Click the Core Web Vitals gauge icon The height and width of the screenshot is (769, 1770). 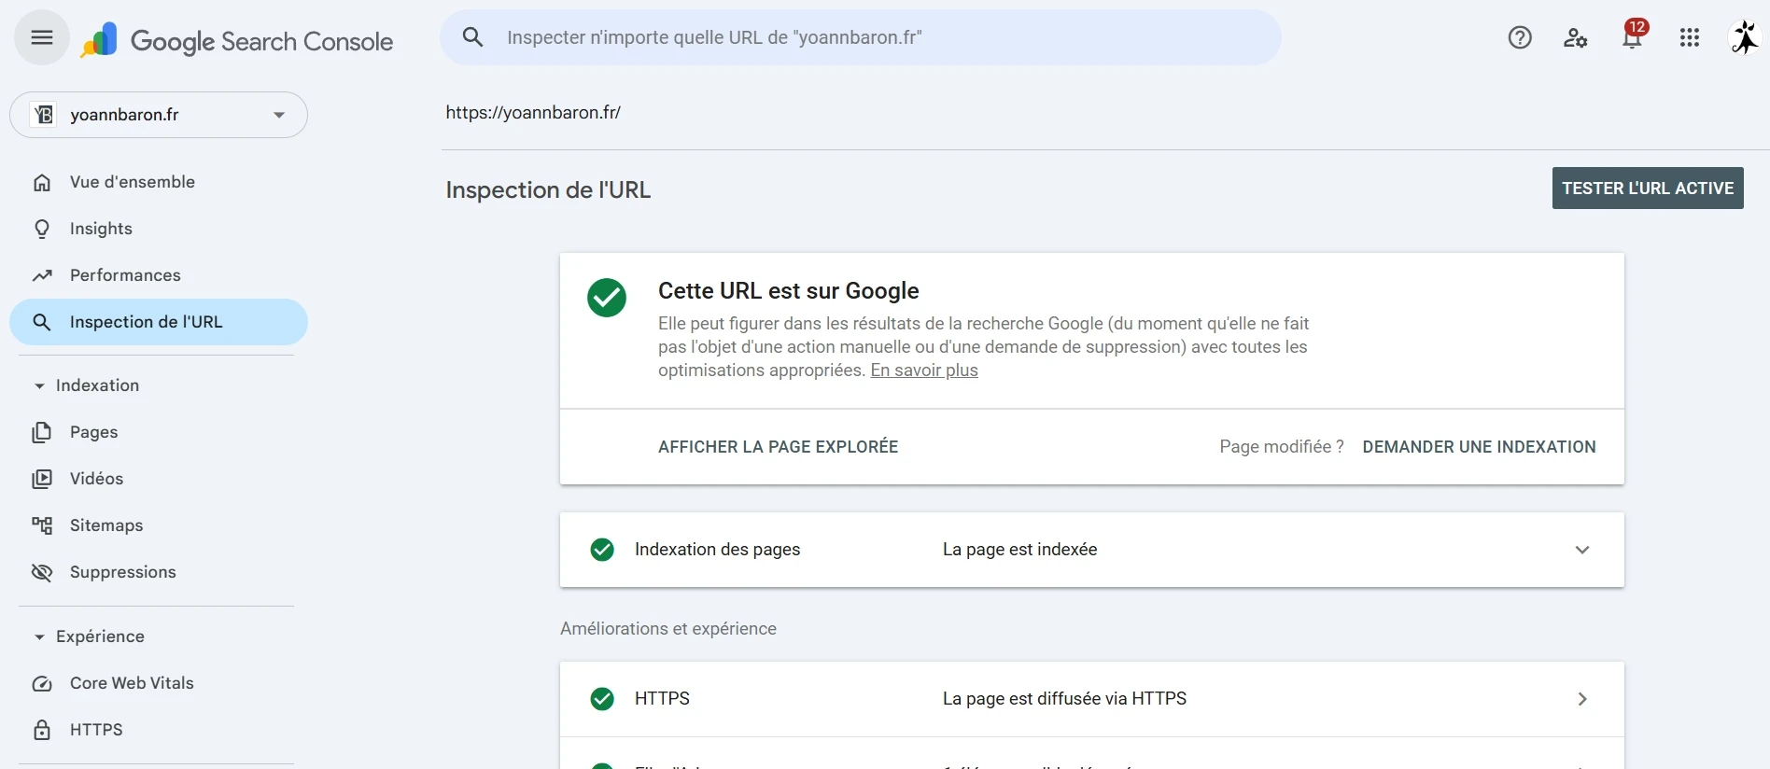click(x=42, y=683)
